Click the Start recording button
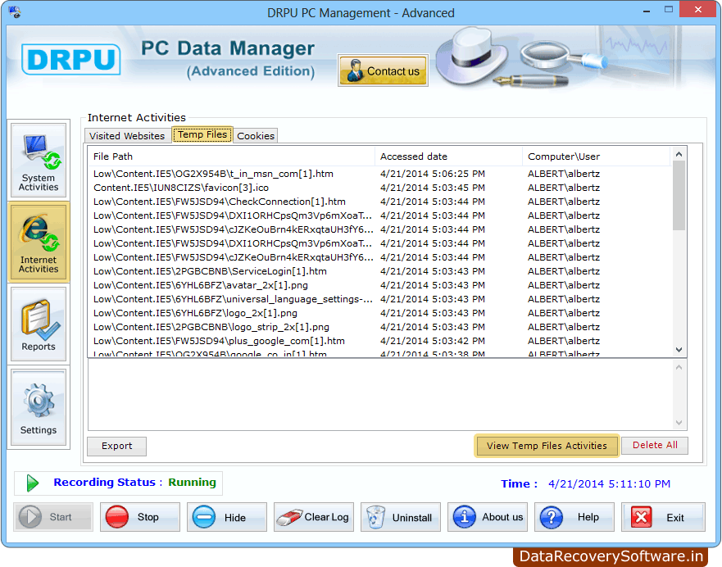 (53, 517)
